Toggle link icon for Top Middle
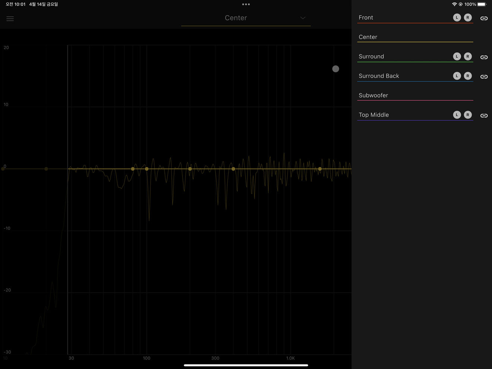The image size is (492, 369). 484,116
